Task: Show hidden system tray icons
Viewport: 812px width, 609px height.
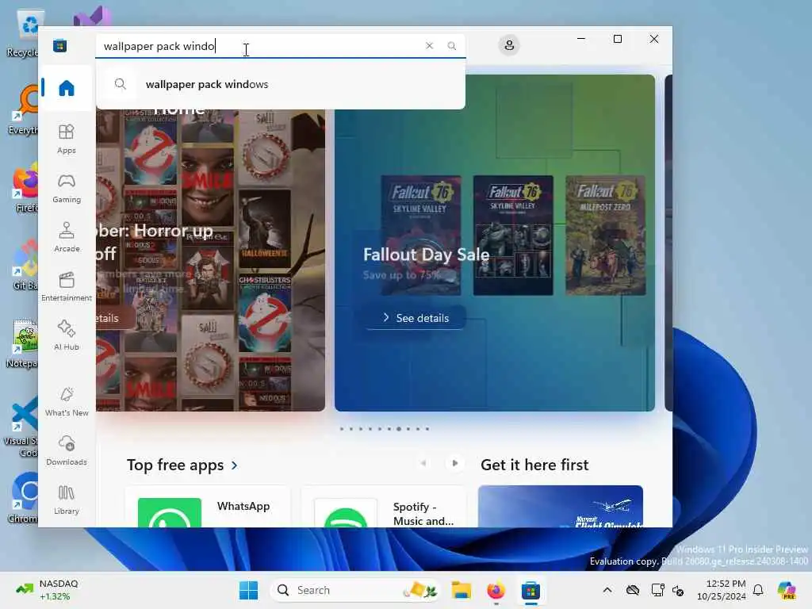Action: point(607,590)
